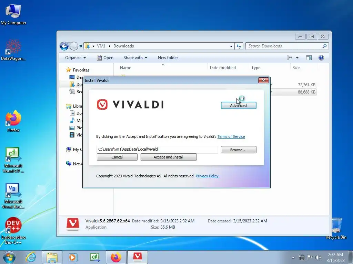Viewport: 353px width, 264px height.
Task: Click the Vivaldi icon in details pane
Action: coord(73,224)
